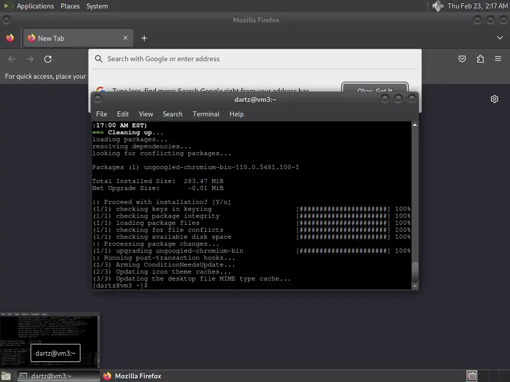This screenshot has height=382, width=510.
Task: Close the New Tab tab
Action: click(126, 38)
